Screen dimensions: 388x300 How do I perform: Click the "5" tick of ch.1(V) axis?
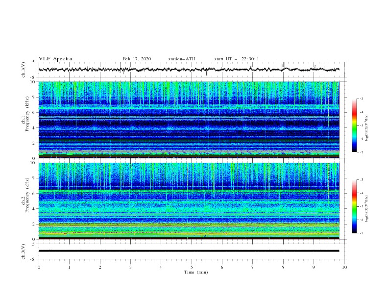pos(34,62)
